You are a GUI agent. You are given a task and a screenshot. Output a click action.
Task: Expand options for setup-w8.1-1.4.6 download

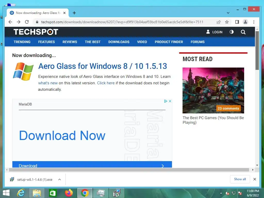click(x=60, y=179)
